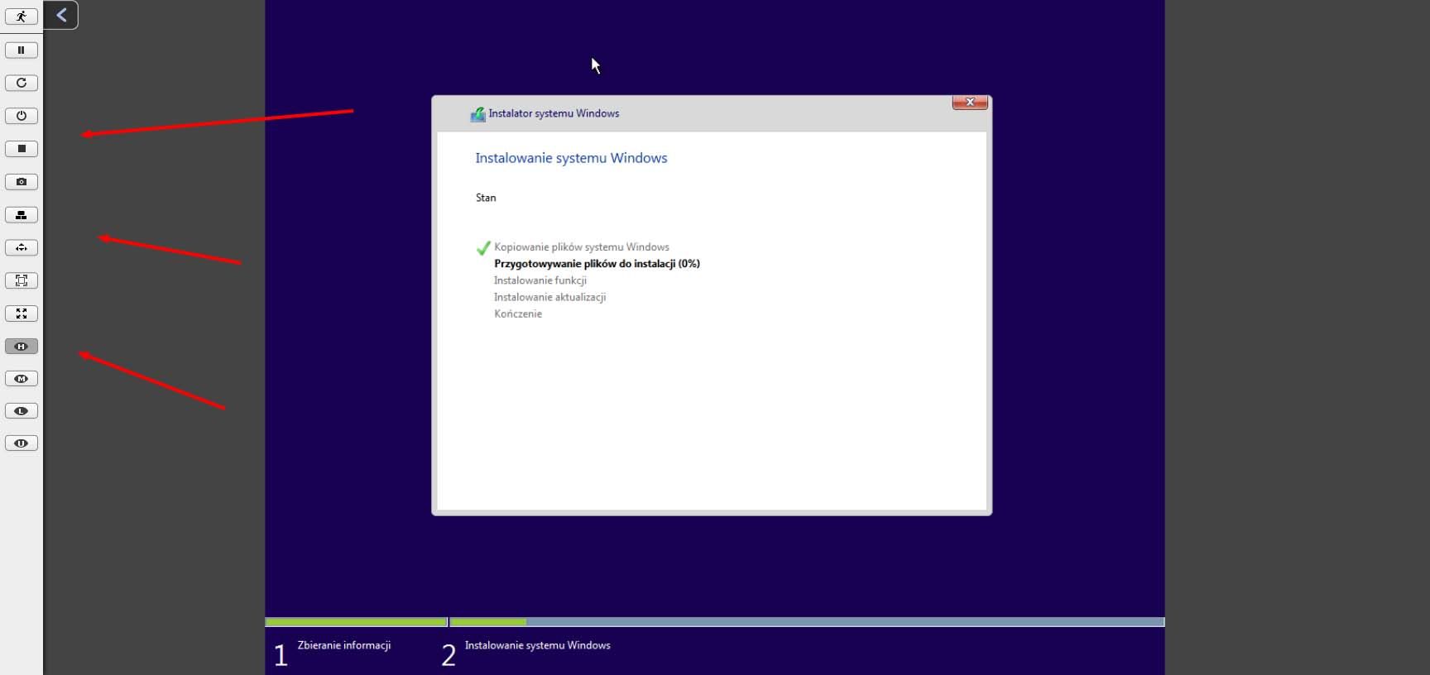Pause the virtual machine
The image size is (1430, 675).
click(22, 50)
